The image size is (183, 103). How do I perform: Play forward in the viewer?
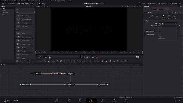[x=90, y=57]
